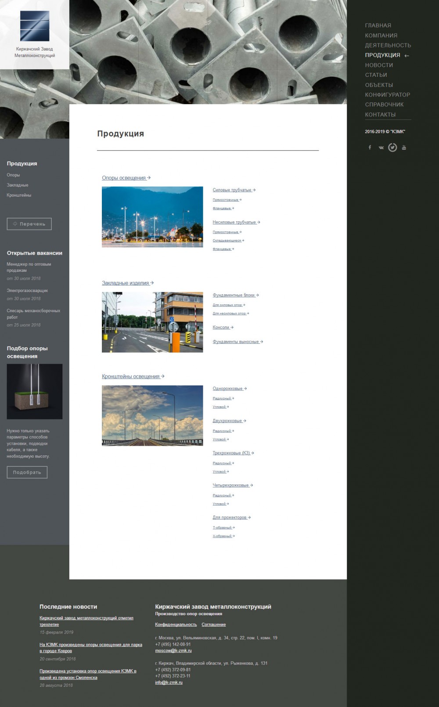The height and width of the screenshot is (707, 439).
Task: Open Фланцевые under Несиловые трубчатые
Action: tap(223, 249)
